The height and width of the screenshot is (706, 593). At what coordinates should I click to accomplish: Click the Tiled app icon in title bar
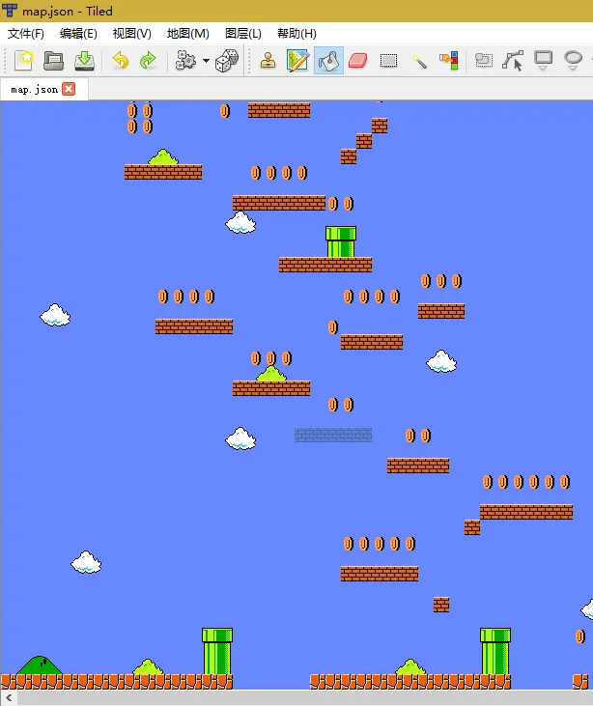pos(10,11)
